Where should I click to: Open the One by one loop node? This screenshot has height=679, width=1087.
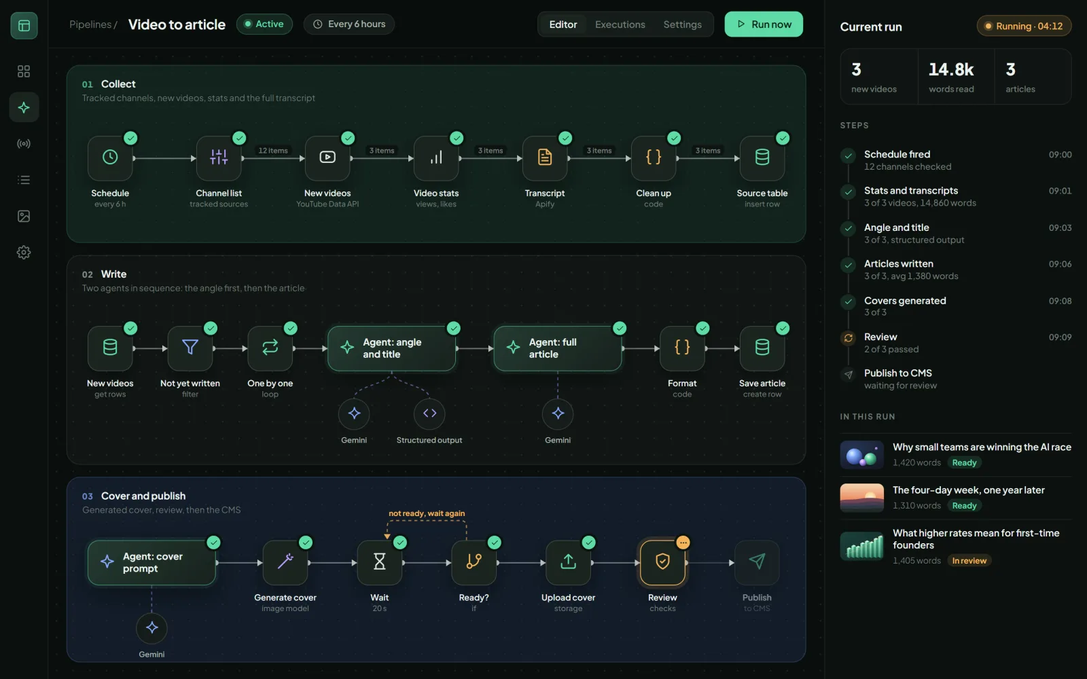[x=270, y=348]
